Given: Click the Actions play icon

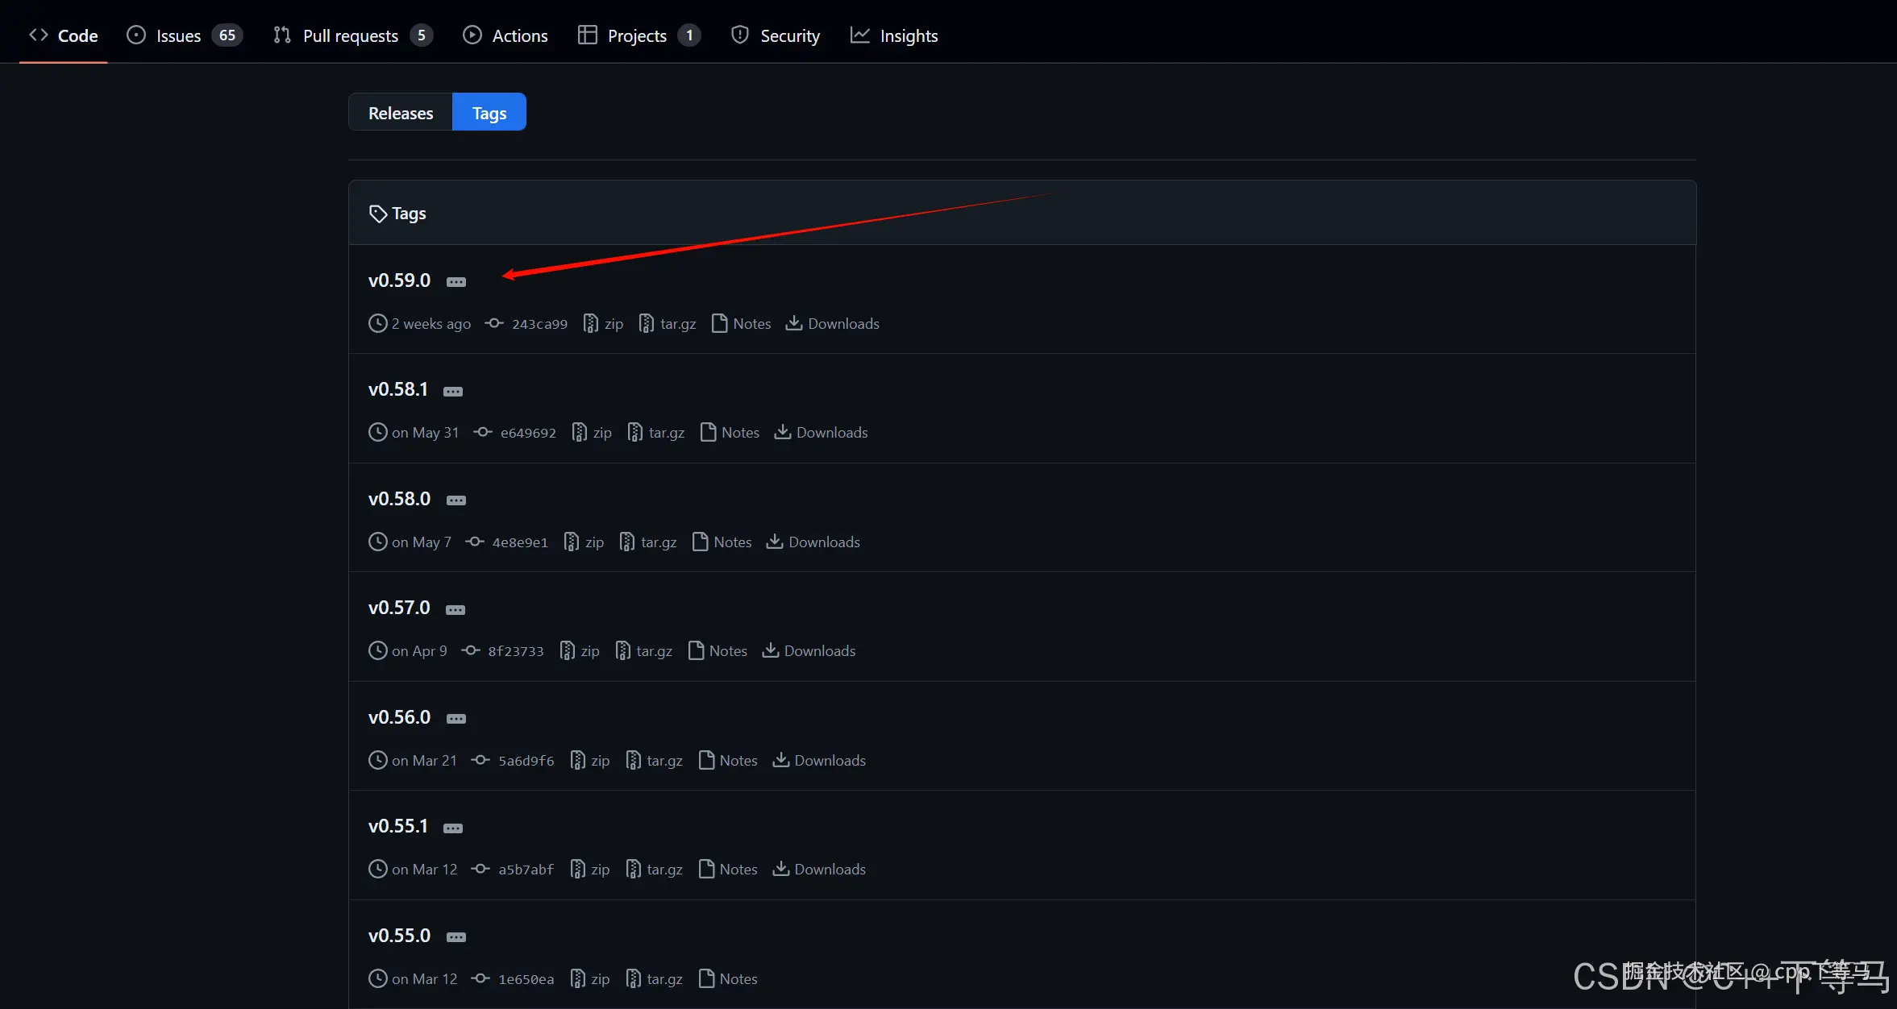Looking at the screenshot, I should tap(472, 35).
